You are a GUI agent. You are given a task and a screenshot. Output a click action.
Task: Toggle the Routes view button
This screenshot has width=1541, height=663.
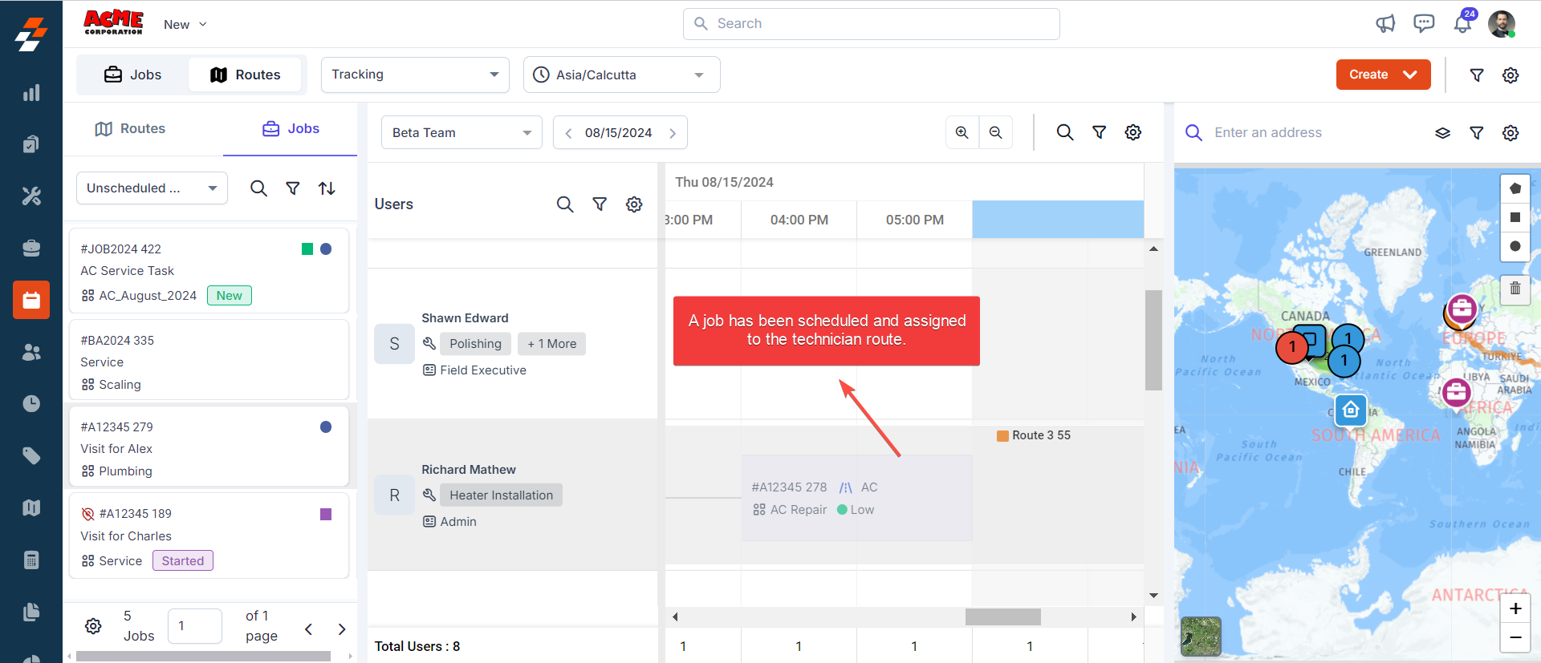pos(246,75)
